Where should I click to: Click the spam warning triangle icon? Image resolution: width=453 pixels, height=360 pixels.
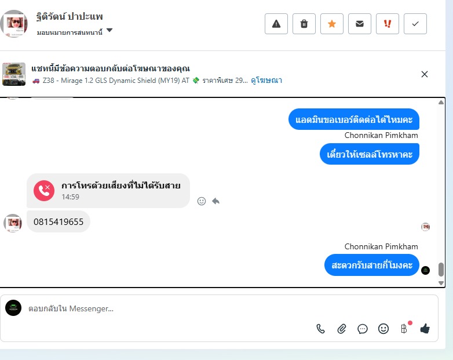click(276, 24)
